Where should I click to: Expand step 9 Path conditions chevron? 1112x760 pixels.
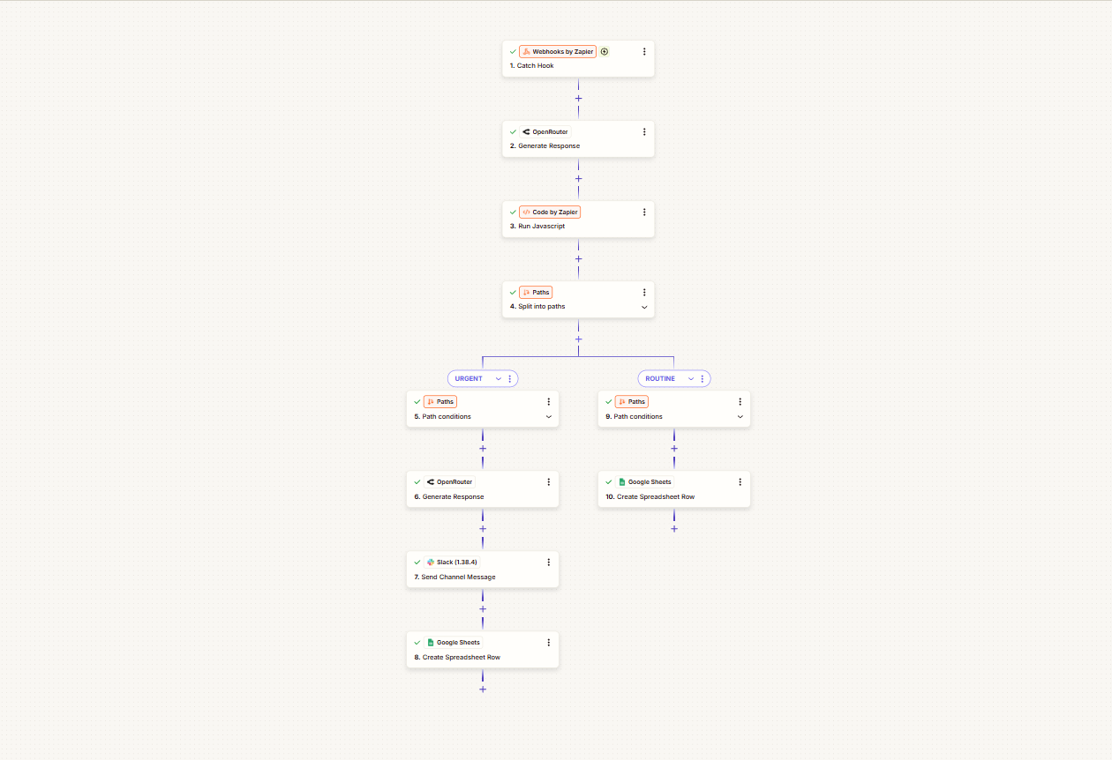point(740,416)
